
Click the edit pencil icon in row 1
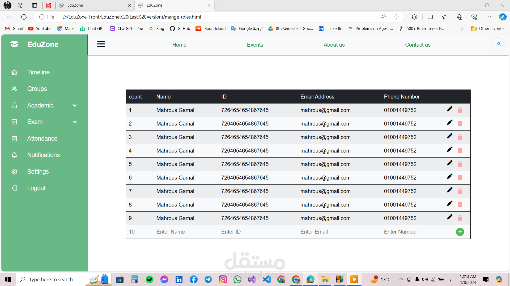point(449,109)
